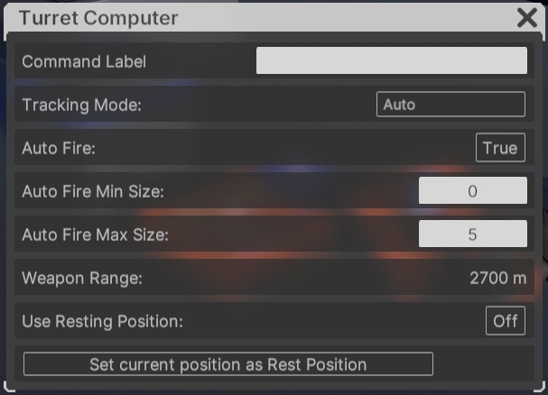Open the Tracking Mode dropdown

[x=450, y=105]
